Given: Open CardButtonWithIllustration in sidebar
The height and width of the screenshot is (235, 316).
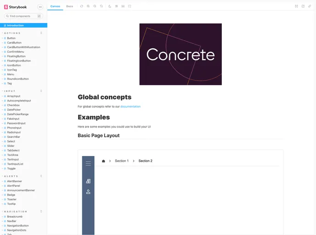Looking at the screenshot, I should coord(23,47).
